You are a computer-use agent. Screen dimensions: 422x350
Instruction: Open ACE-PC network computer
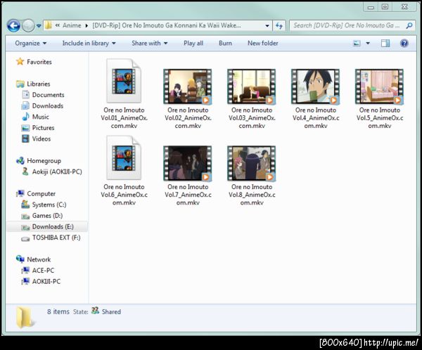43,271
